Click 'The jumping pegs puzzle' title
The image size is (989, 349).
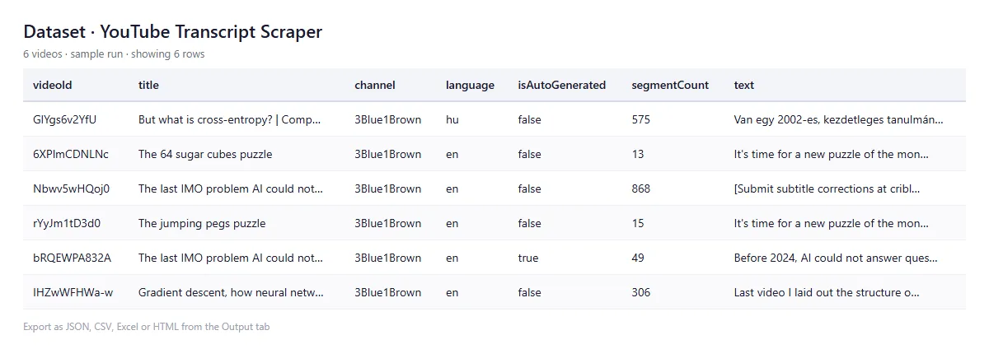point(202,223)
